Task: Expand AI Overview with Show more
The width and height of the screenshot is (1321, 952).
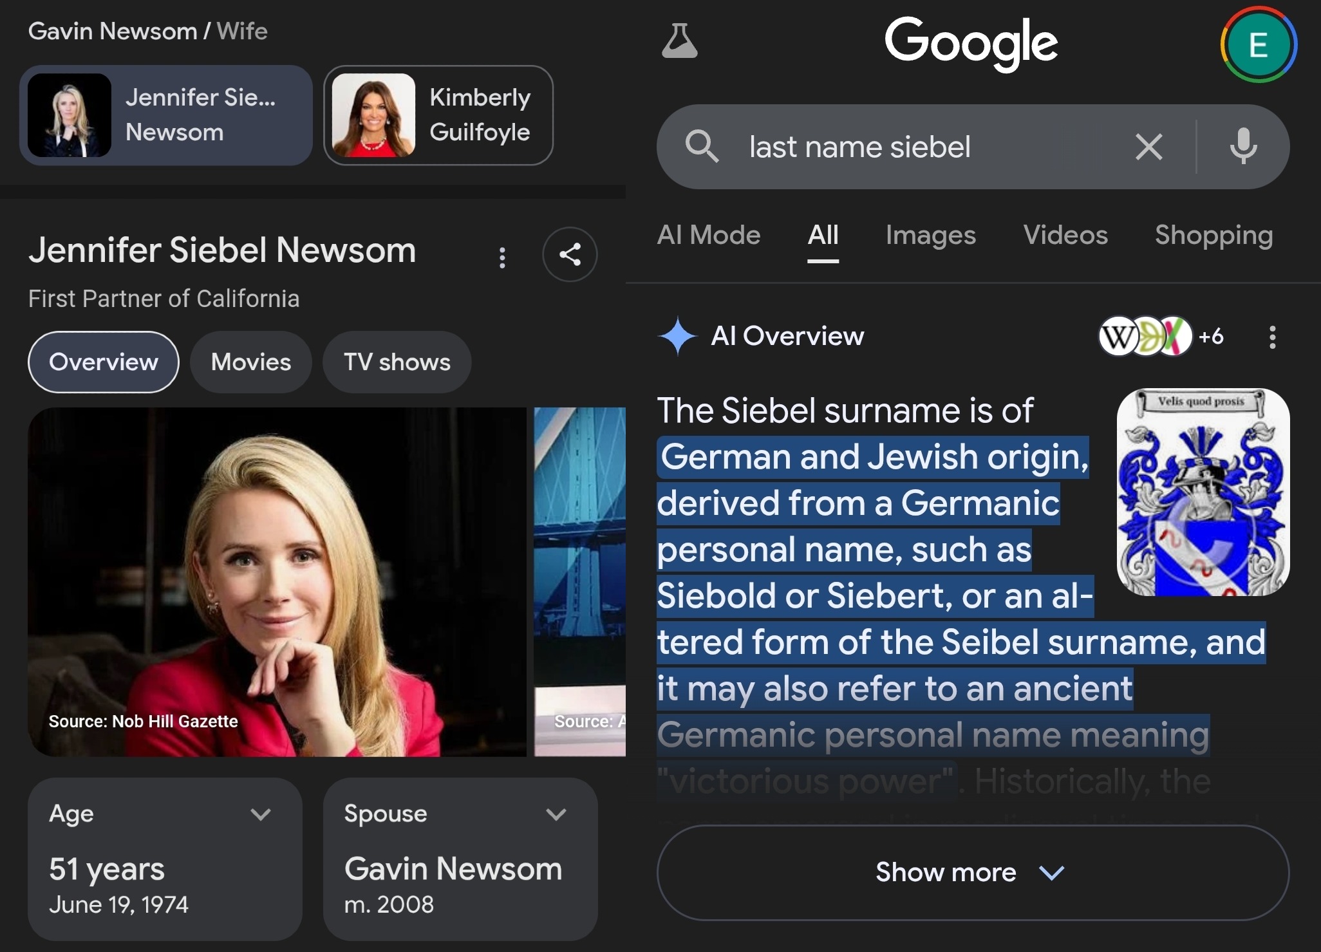Action: tap(972, 872)
